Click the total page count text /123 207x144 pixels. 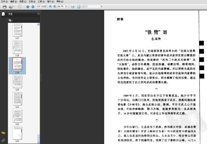coord(44,6)
